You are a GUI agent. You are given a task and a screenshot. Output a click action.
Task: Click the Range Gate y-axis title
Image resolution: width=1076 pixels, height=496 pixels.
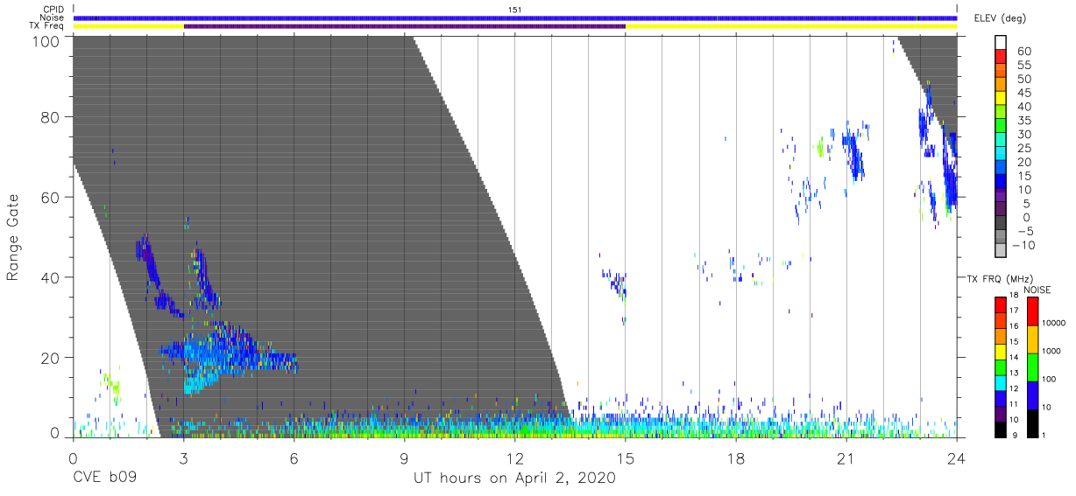pos(14,238)
